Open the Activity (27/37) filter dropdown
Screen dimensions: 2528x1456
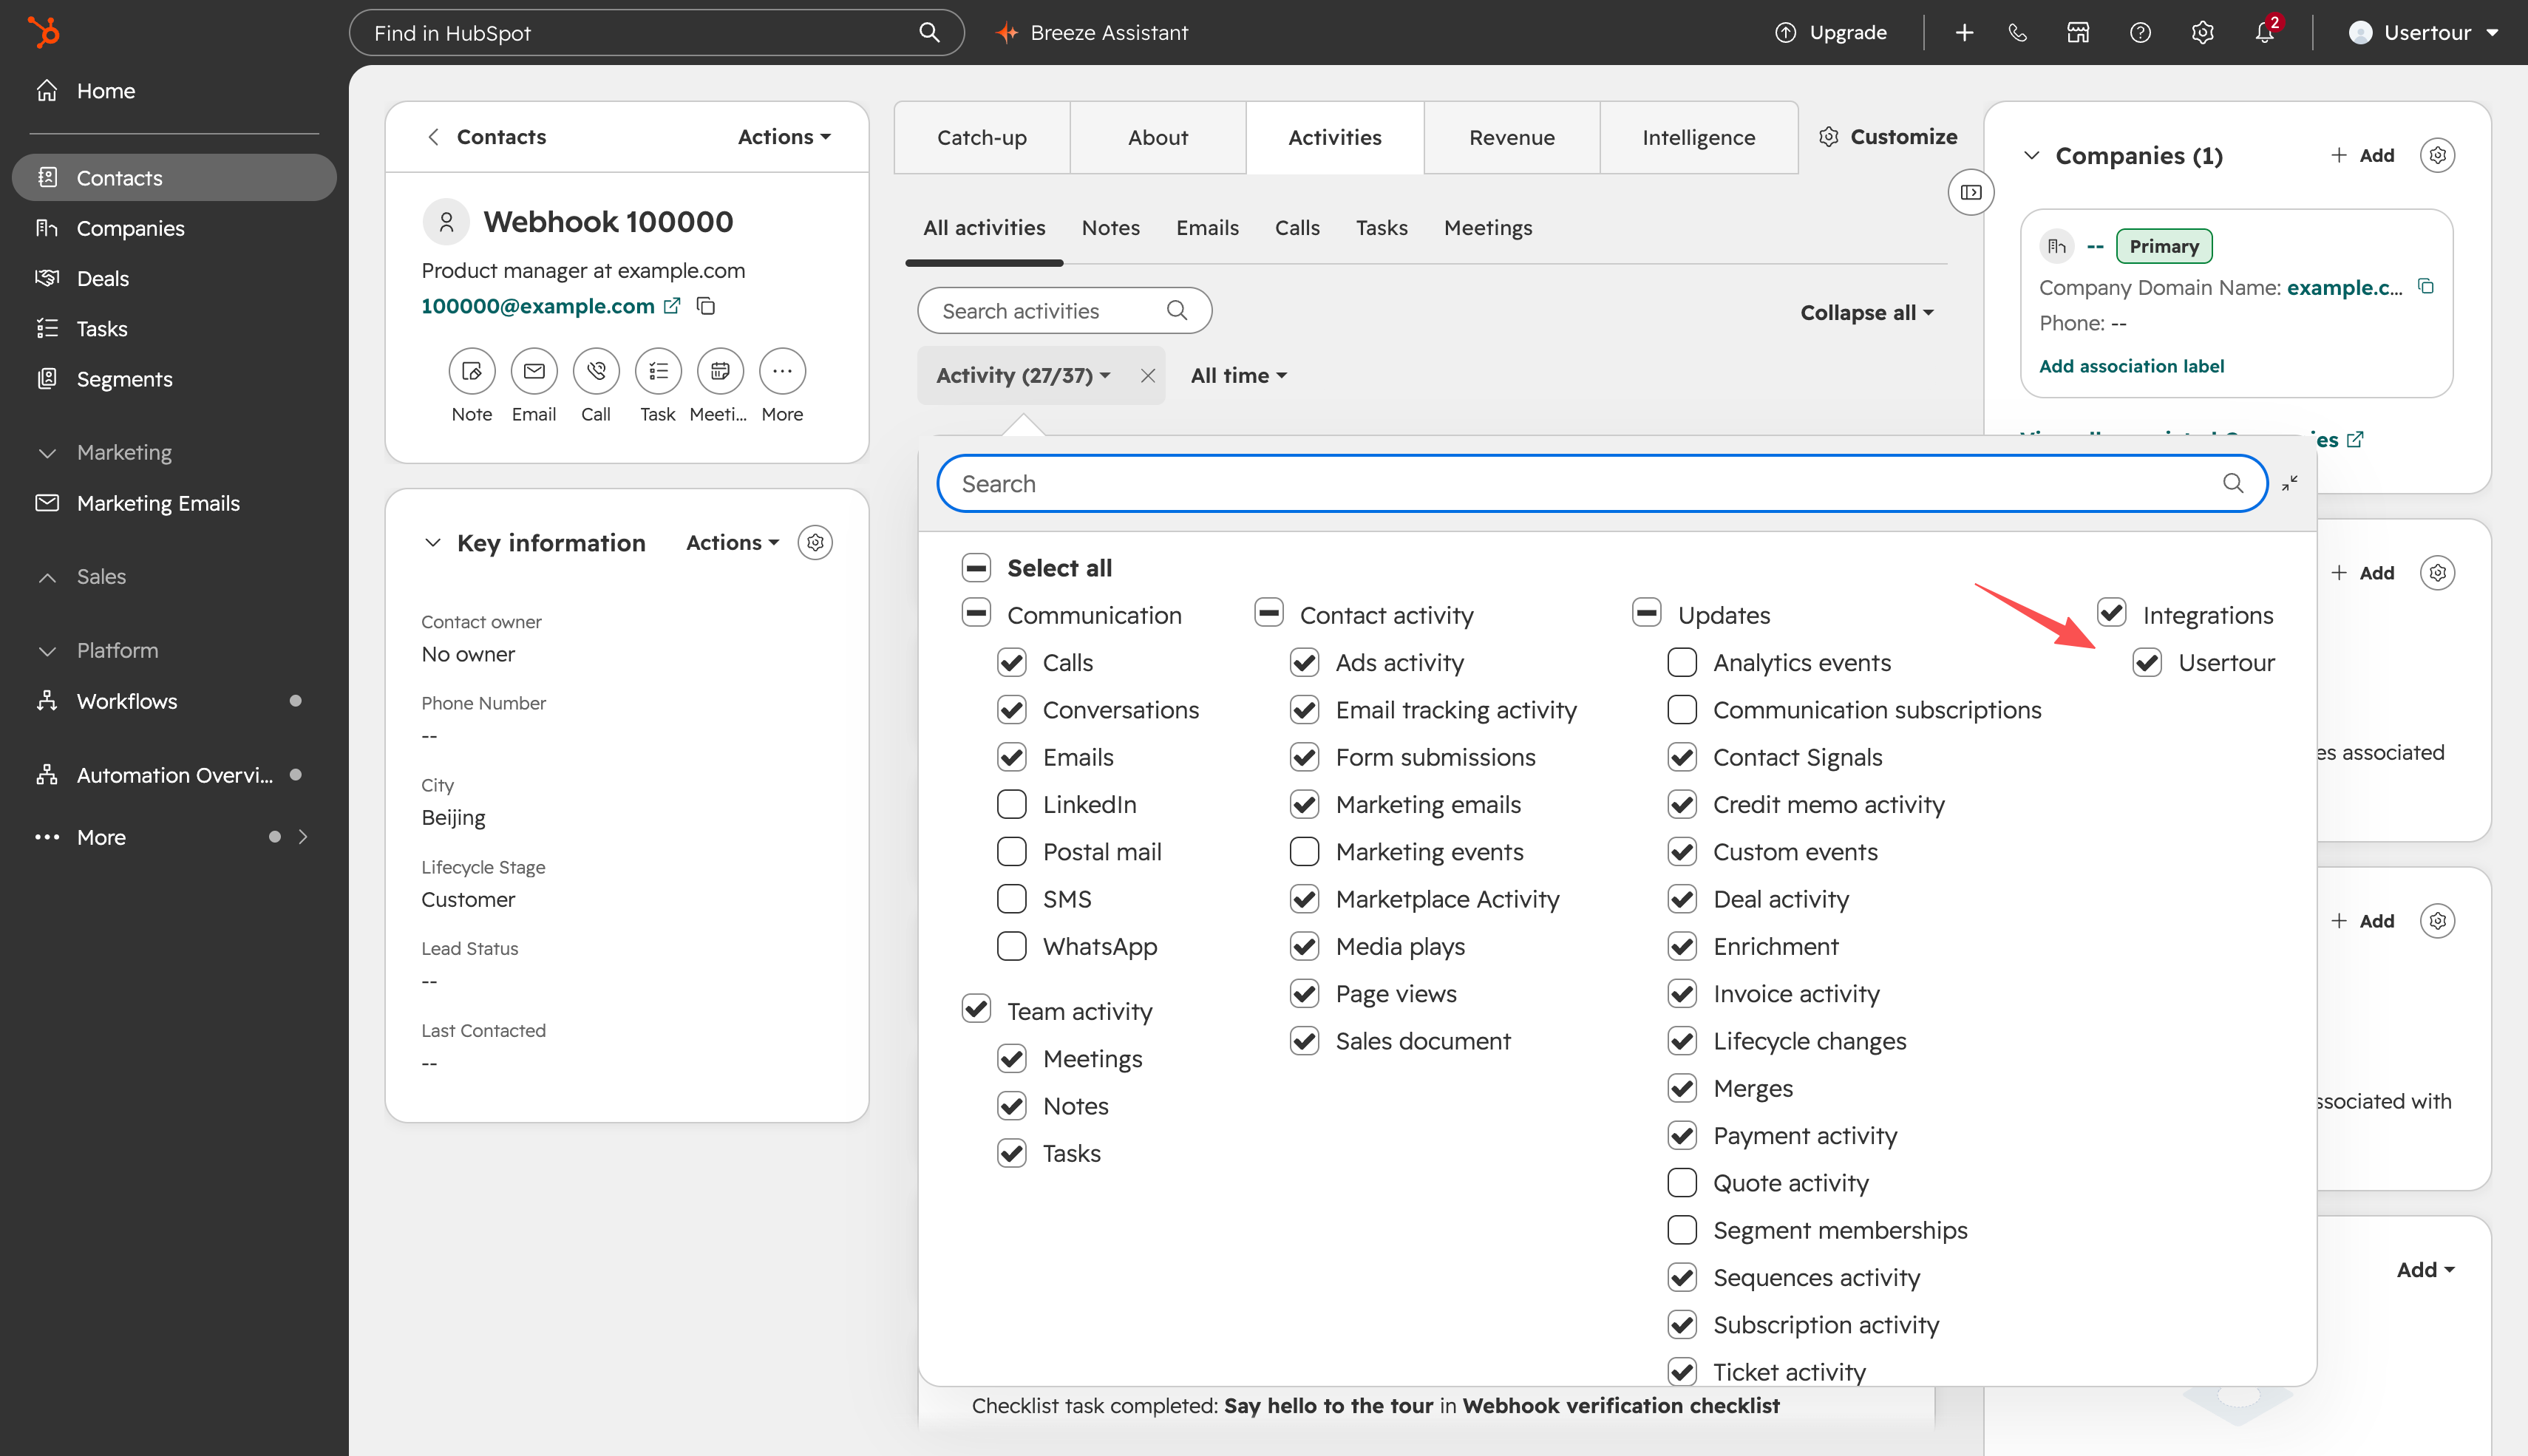click(1023, 376)
